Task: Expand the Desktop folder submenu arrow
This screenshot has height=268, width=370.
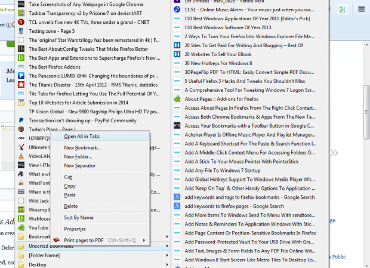Action: point(167,264)
